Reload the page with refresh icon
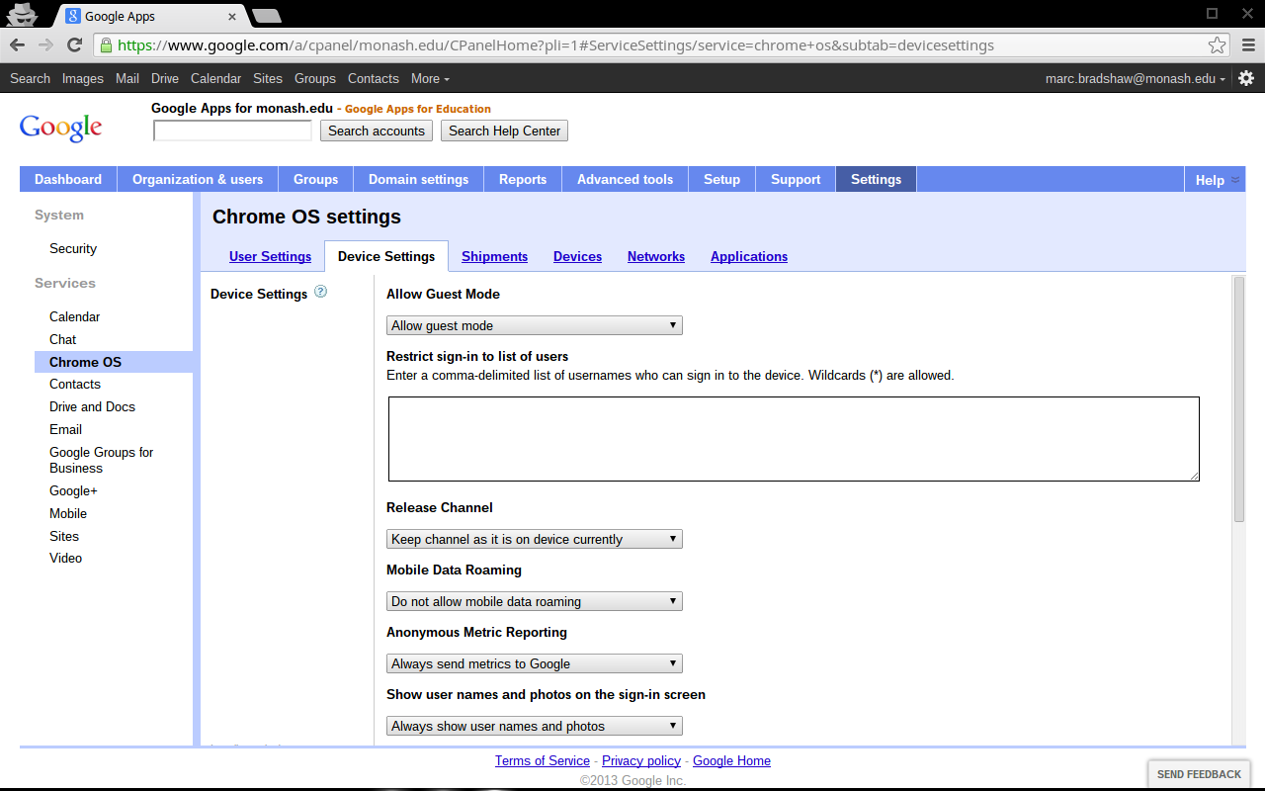1265x791 pixels. pos(74,45)
